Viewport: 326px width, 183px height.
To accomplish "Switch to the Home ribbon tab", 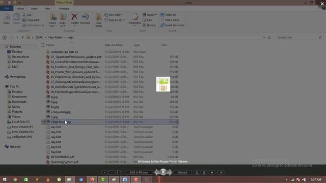I will 20,9.
